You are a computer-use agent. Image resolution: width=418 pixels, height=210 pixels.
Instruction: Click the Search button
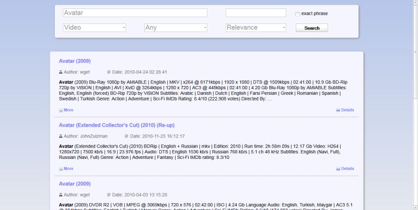(311, 28)
